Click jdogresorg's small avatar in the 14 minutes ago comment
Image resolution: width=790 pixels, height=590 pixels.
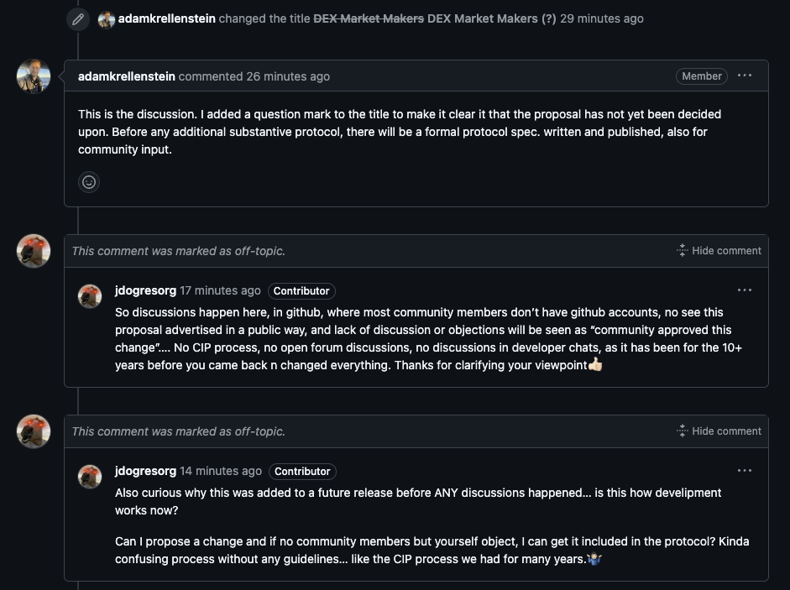tap(90, 476)
